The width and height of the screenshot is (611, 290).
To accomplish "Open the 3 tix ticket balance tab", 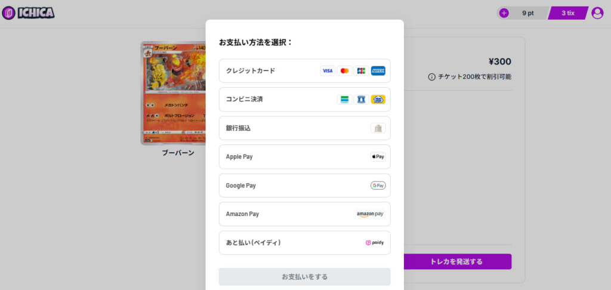I will click(x=567, y=13).
